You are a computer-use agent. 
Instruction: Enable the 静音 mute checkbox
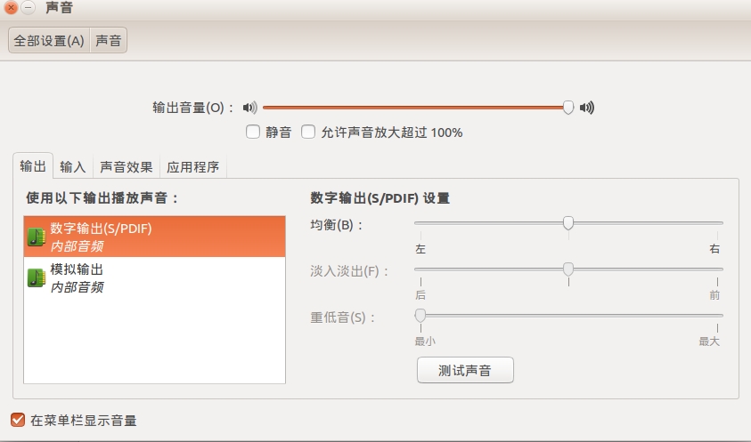coord(253,132)
